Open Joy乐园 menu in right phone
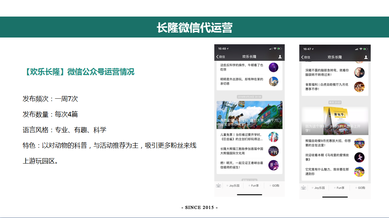Screen dimensions: 389x218 [x=318, y=188]
